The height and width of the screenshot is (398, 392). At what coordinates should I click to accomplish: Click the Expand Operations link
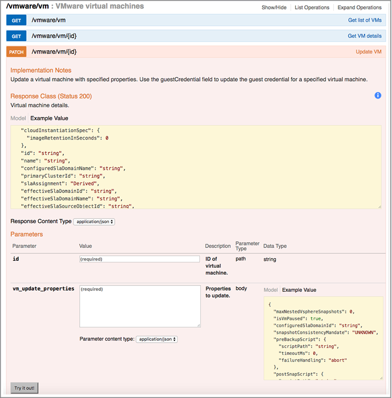click(360, 7)
